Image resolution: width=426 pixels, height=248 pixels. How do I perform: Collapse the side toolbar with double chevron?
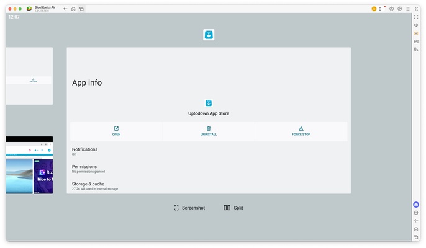point(416,9)
